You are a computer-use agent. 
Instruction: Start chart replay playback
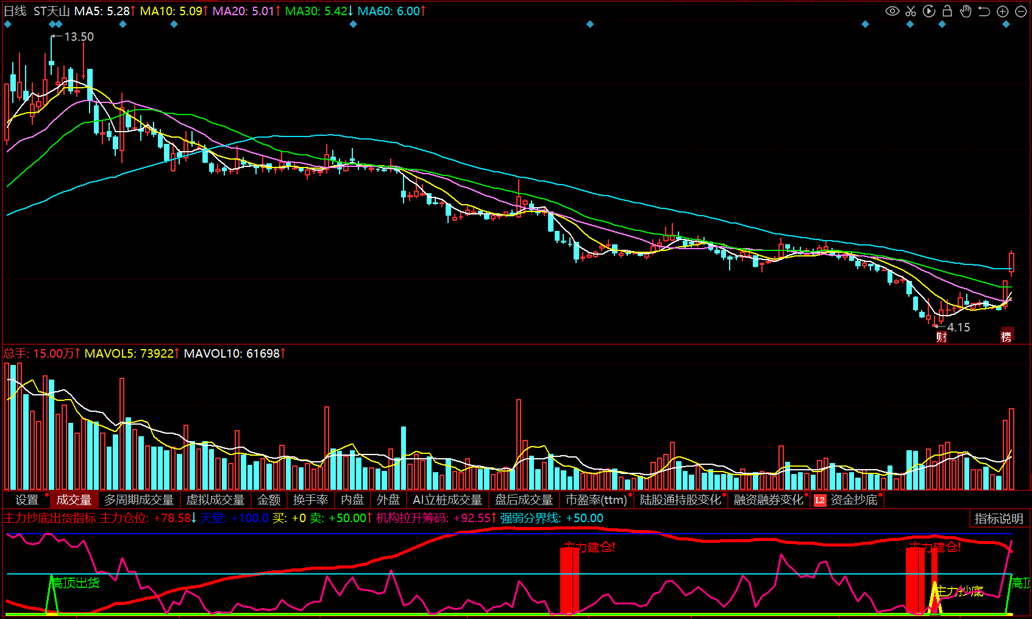pyautogui.click(x=929, y=11)
